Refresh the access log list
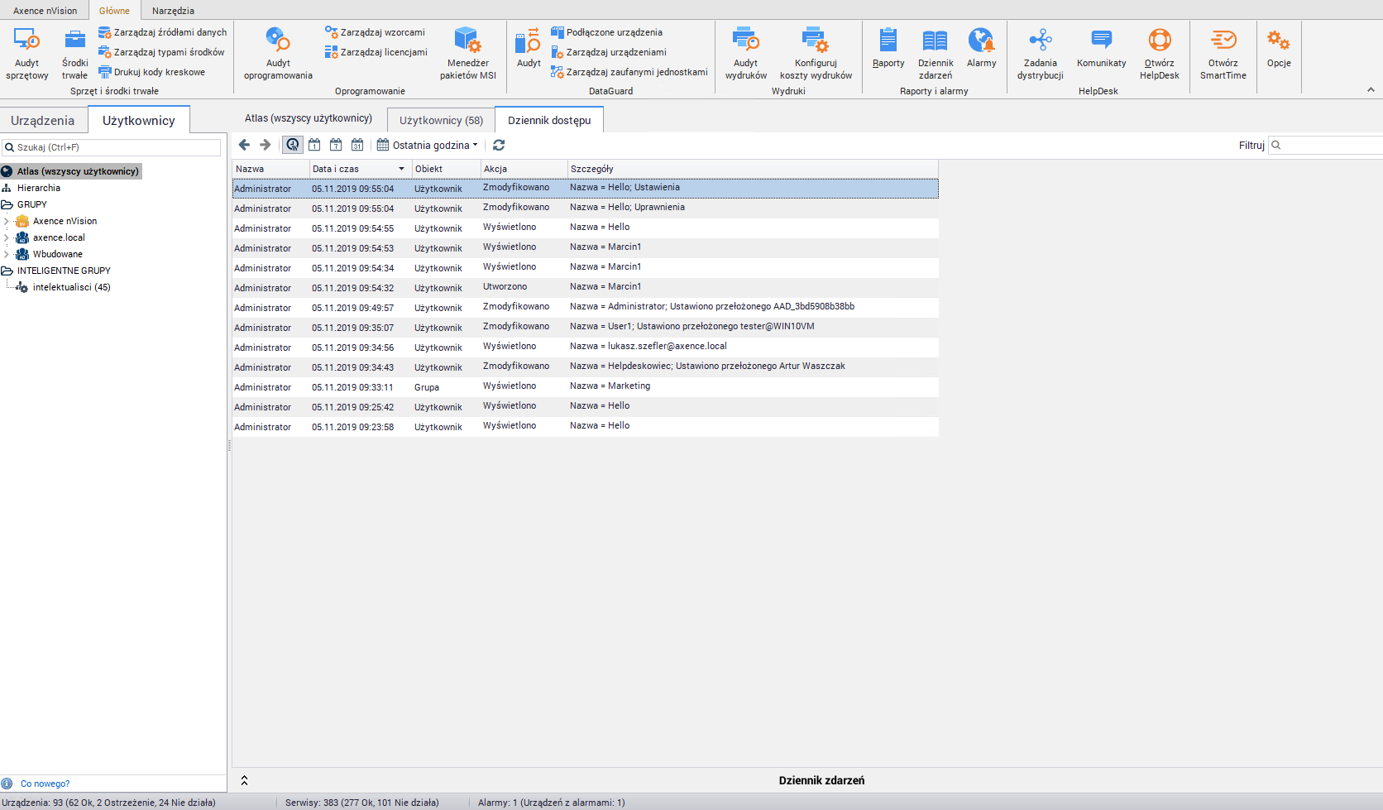This screenshot has width=1383, height=810. [x=499, y=145]
